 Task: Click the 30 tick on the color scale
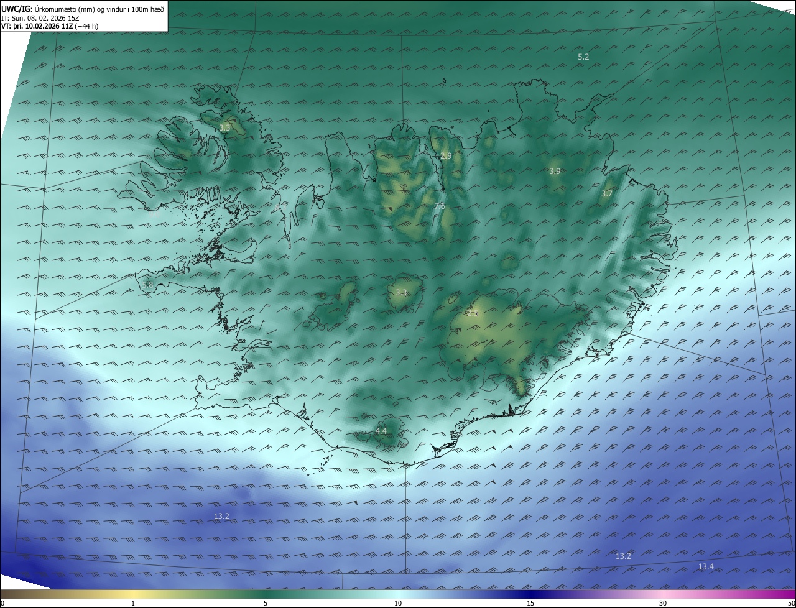663,603
